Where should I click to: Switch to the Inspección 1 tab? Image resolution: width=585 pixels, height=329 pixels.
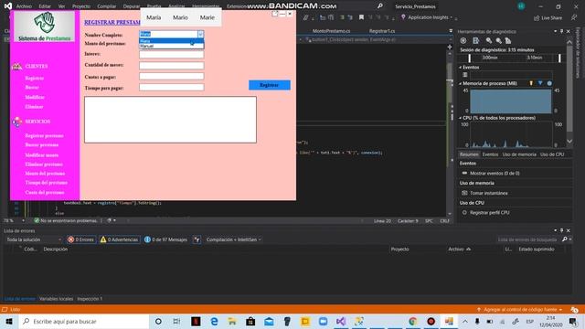tap(90, 299)
